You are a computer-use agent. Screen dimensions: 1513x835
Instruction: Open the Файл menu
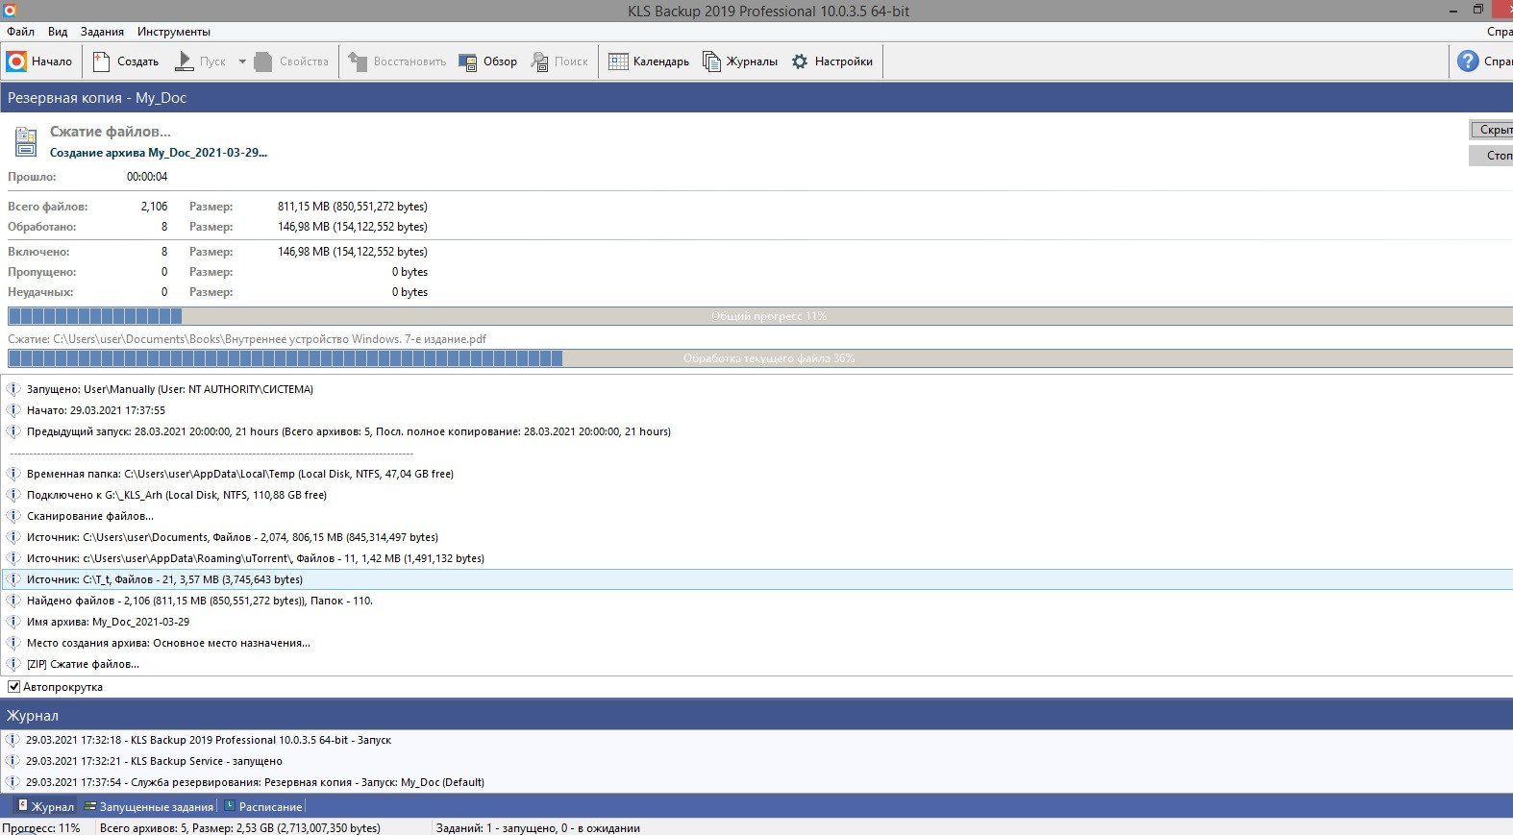[20, 32]
